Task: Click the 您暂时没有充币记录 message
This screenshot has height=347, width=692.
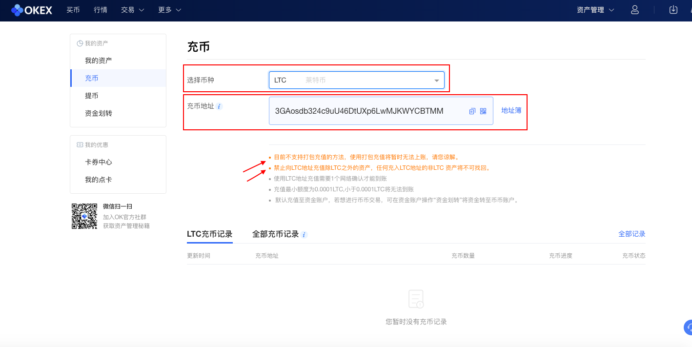Action: coord(416,322)
